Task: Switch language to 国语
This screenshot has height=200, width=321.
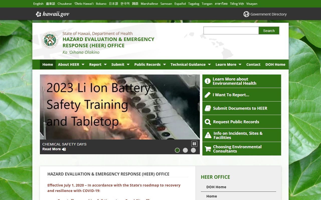Action: point(135,4)
